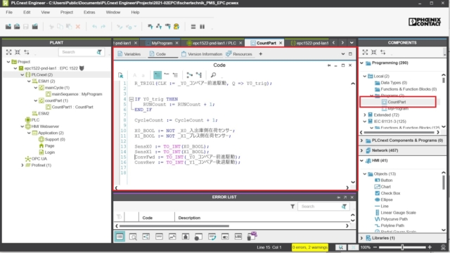Click the PLANT panel search field
Image resolution: width=450 pixels, height=253 pixels.
tap(78, 52)
